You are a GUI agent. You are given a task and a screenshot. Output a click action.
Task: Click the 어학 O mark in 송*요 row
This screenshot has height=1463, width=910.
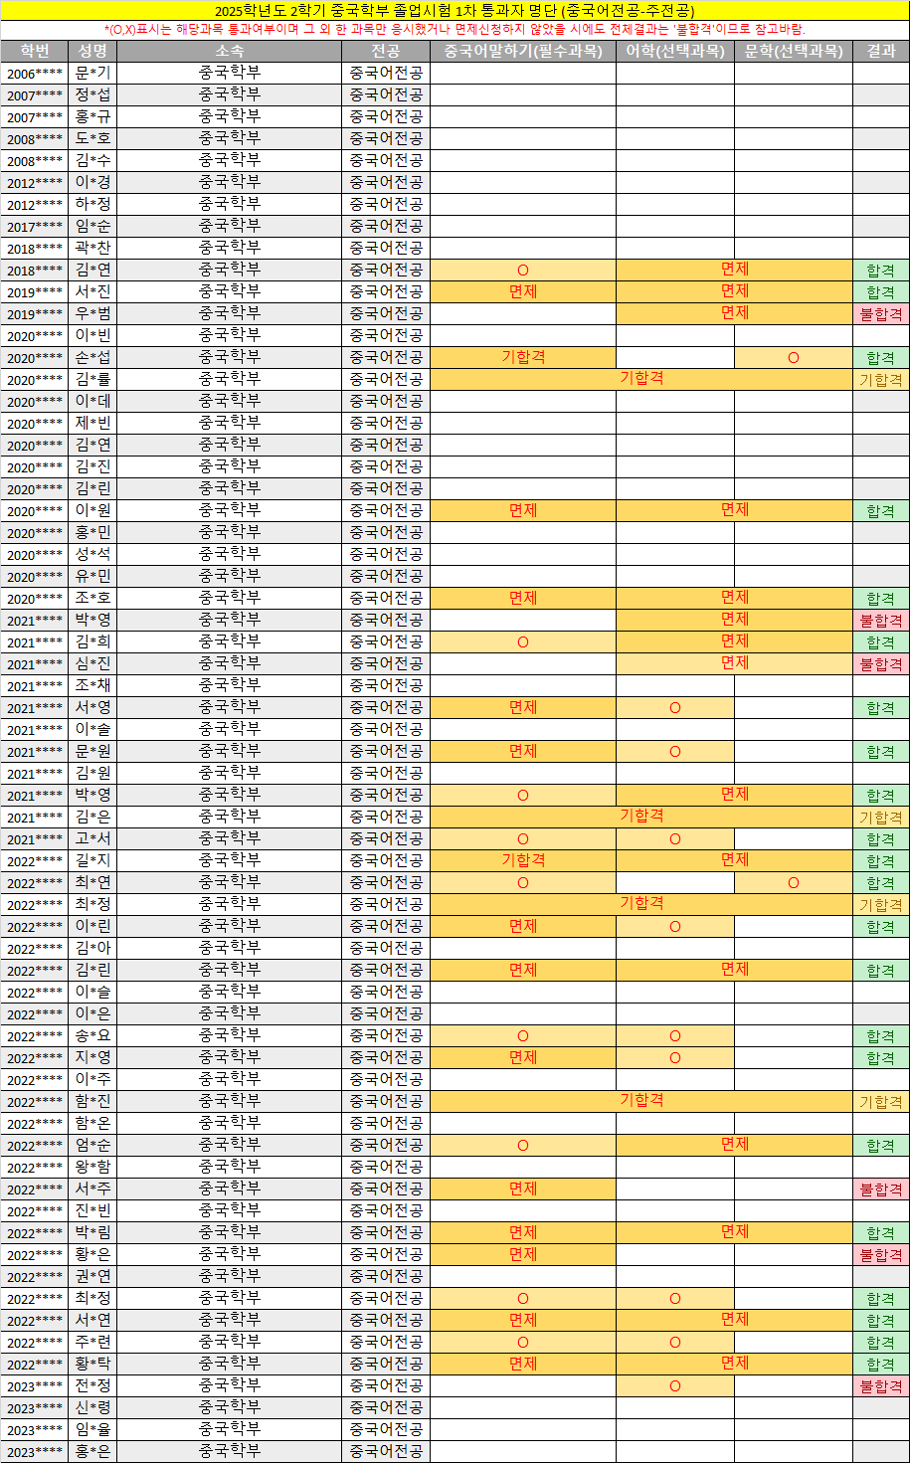pyautogui.click(x=674, y=1035)
